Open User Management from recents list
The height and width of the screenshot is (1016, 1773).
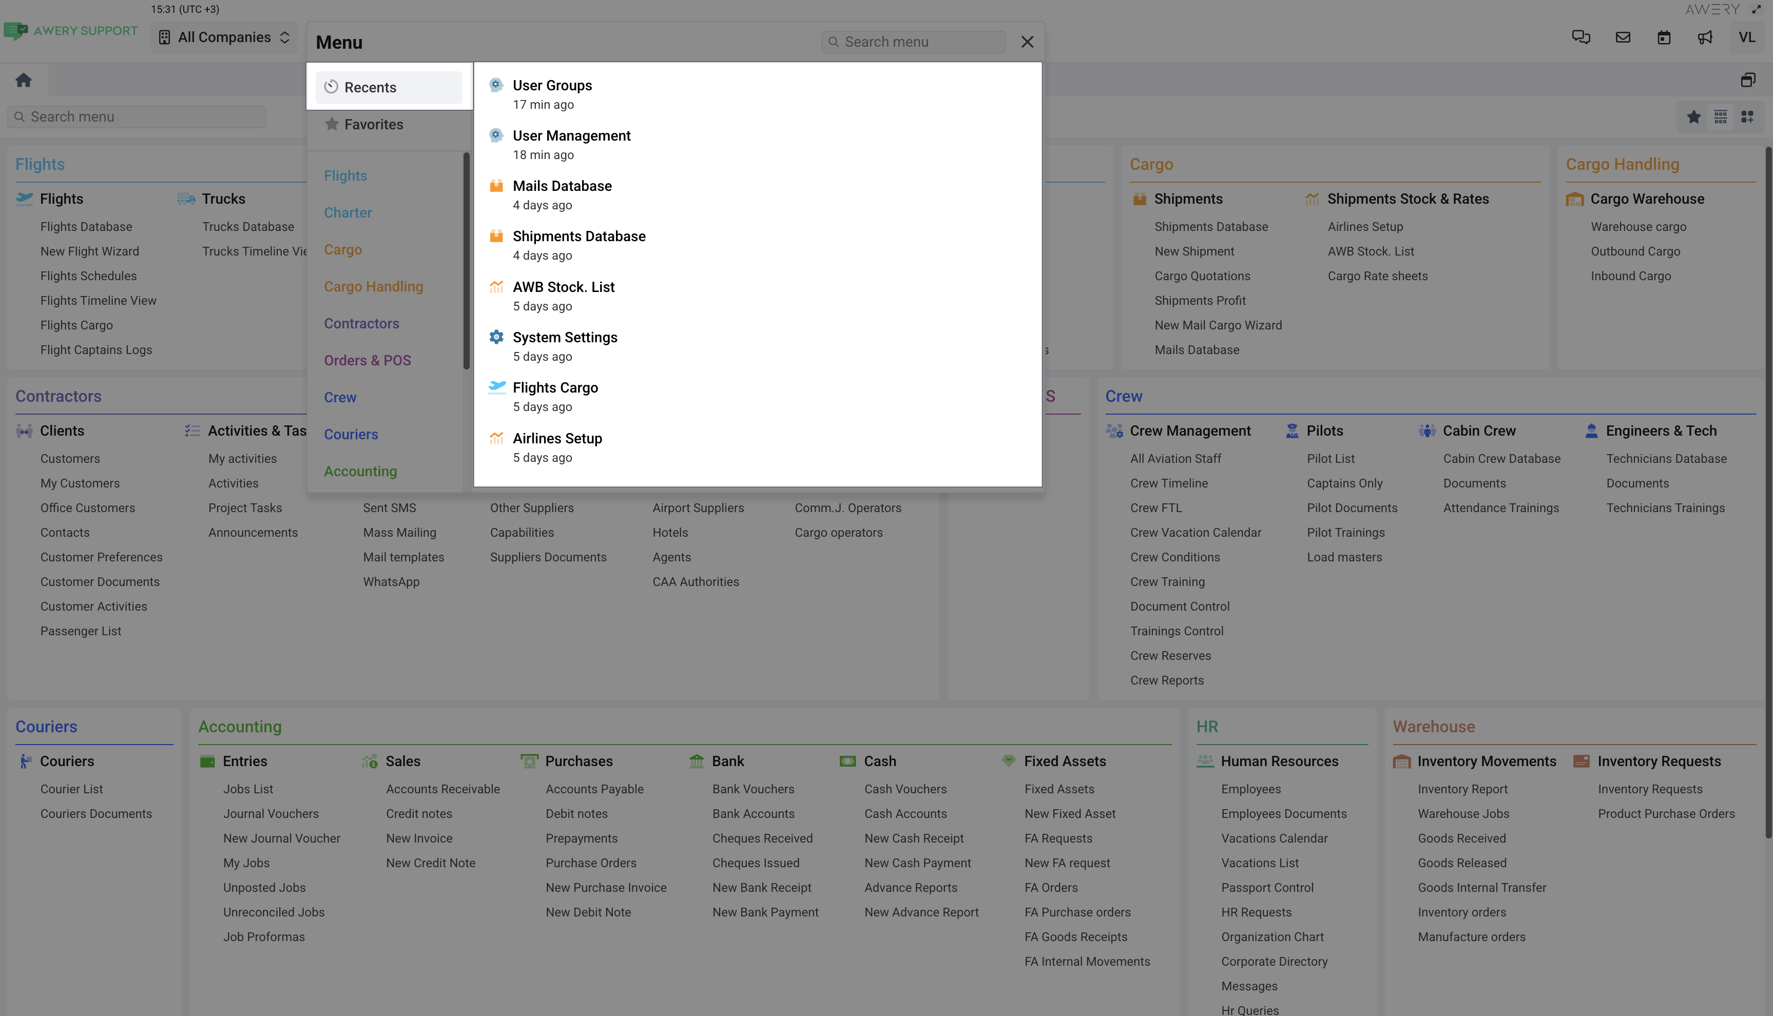point(571,136)
